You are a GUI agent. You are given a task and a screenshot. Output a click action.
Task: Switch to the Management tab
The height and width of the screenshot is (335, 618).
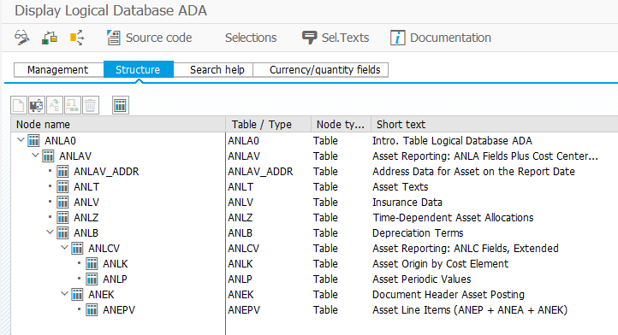click(x=58, y=70)
